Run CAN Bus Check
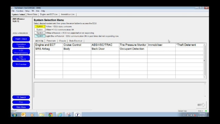 (x=21, y=58)
